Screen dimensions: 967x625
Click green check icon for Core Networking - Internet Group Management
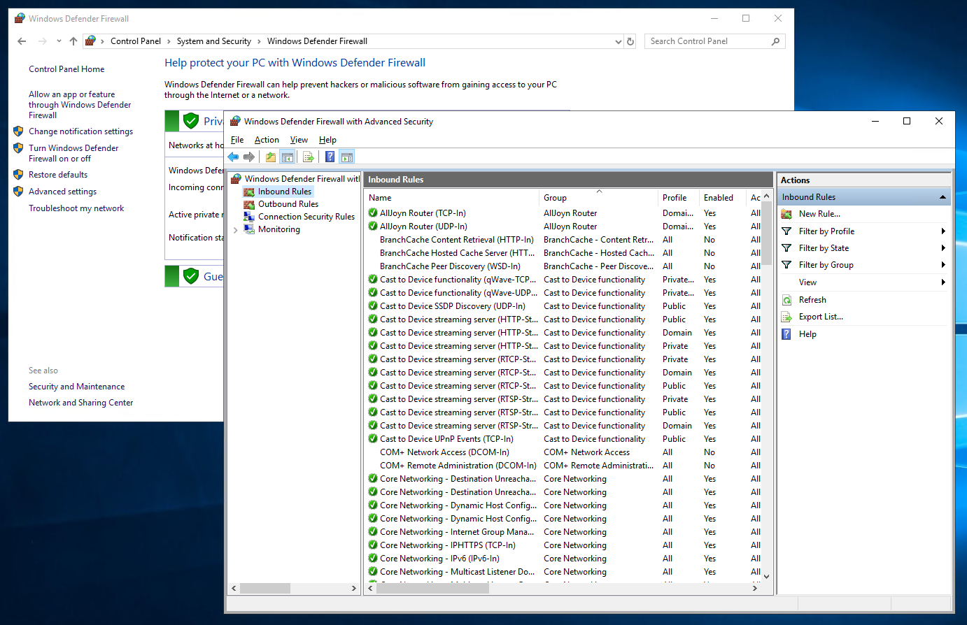click(x=373, y=532)
